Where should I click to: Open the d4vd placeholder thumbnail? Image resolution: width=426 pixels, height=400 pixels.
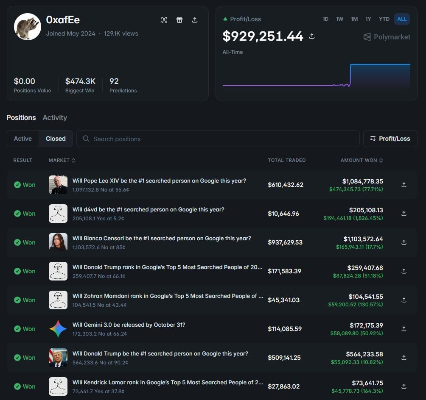coord(58,214)
